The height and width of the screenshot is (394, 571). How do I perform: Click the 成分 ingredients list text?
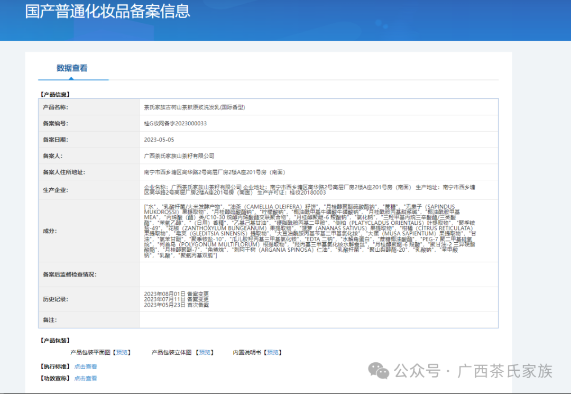click(310, 231)
